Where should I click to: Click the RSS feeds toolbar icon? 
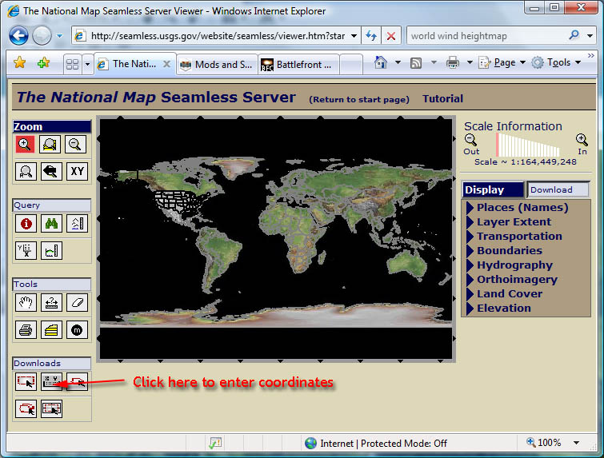pyautogui.click(x=416, y=62)
